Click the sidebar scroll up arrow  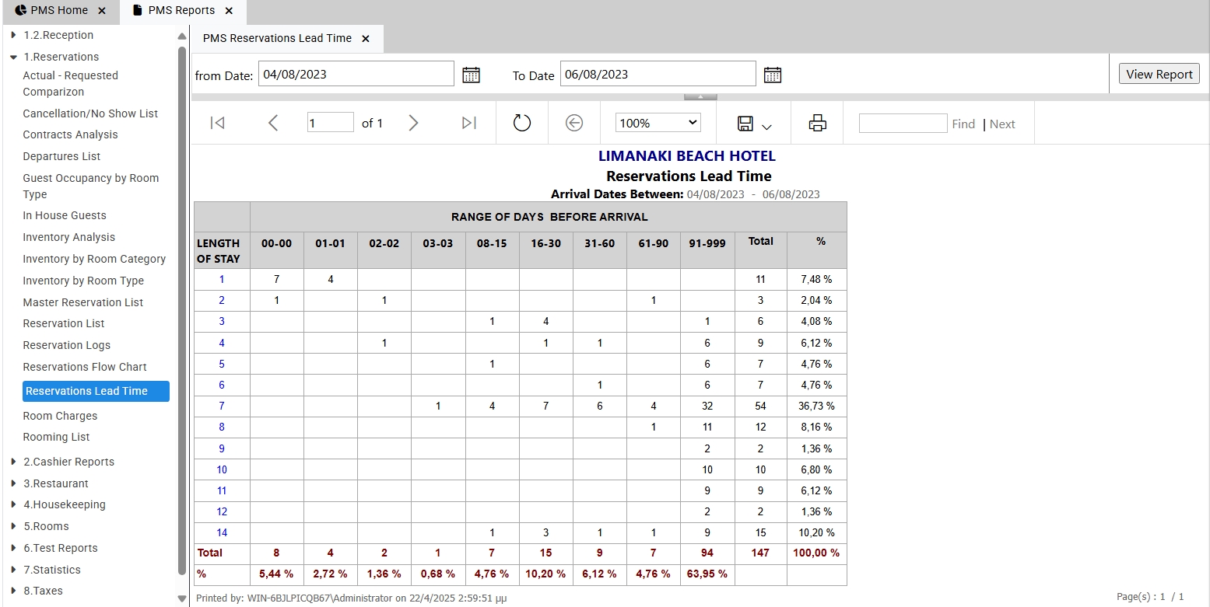(182, 36)
